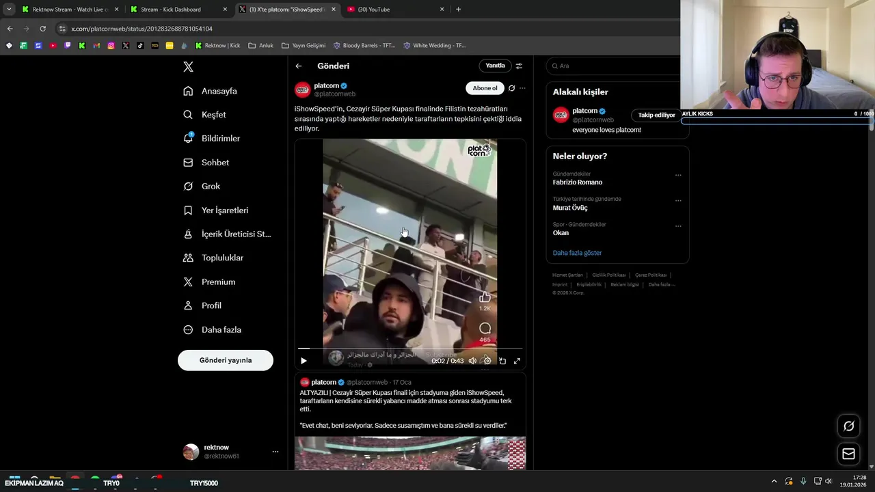Open video settings gear
The height and width of the screenshot is (492, 875).
click(x=487, y=361)
